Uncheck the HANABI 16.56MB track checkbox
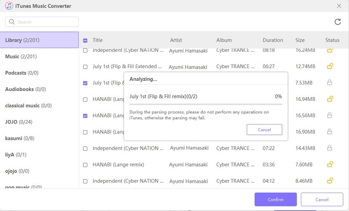 (x=85, y=116)
